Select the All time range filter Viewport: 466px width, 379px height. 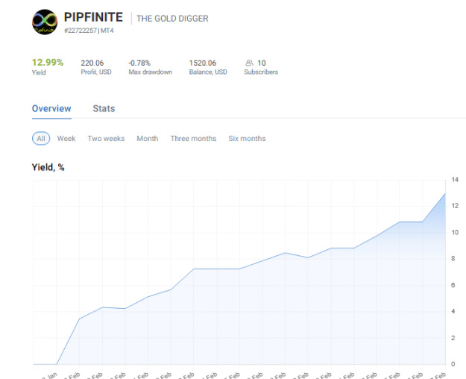click(x=41, y=138)
